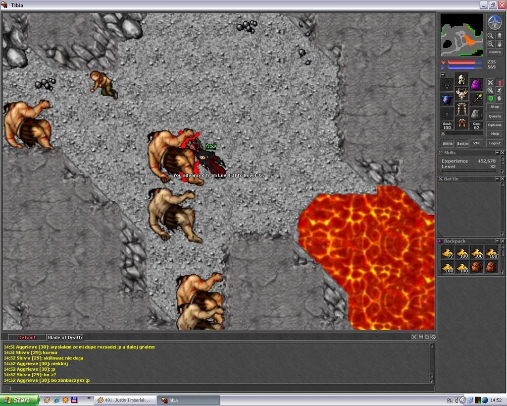Close the Skills panel
The height and width of the screenshot is (406, 507).
(502, 153)
